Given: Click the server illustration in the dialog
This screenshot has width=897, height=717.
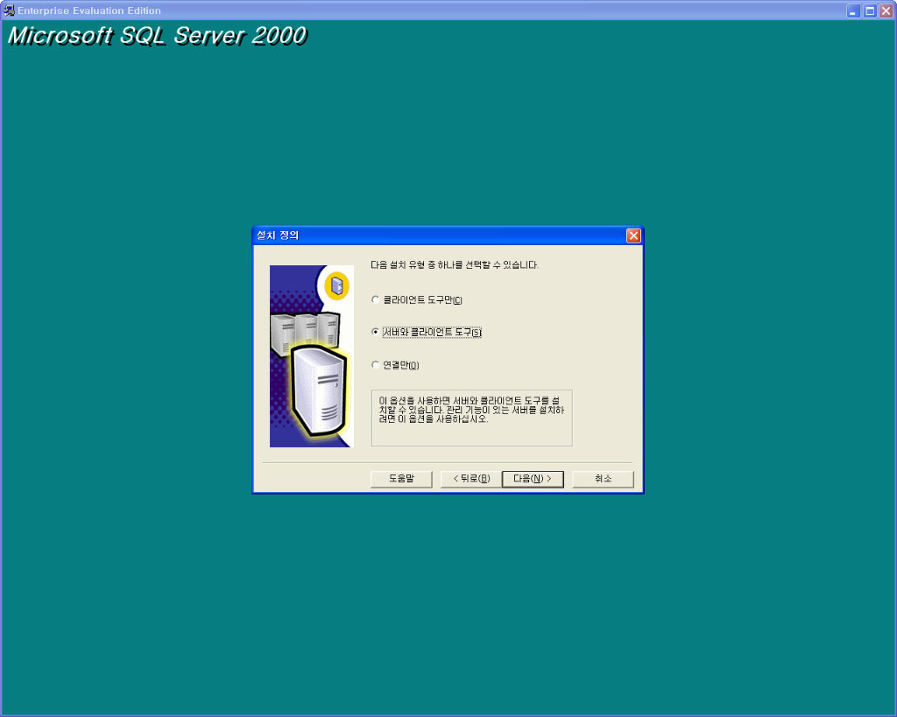Looking at the screenshot, I should [x=312, y=356].
